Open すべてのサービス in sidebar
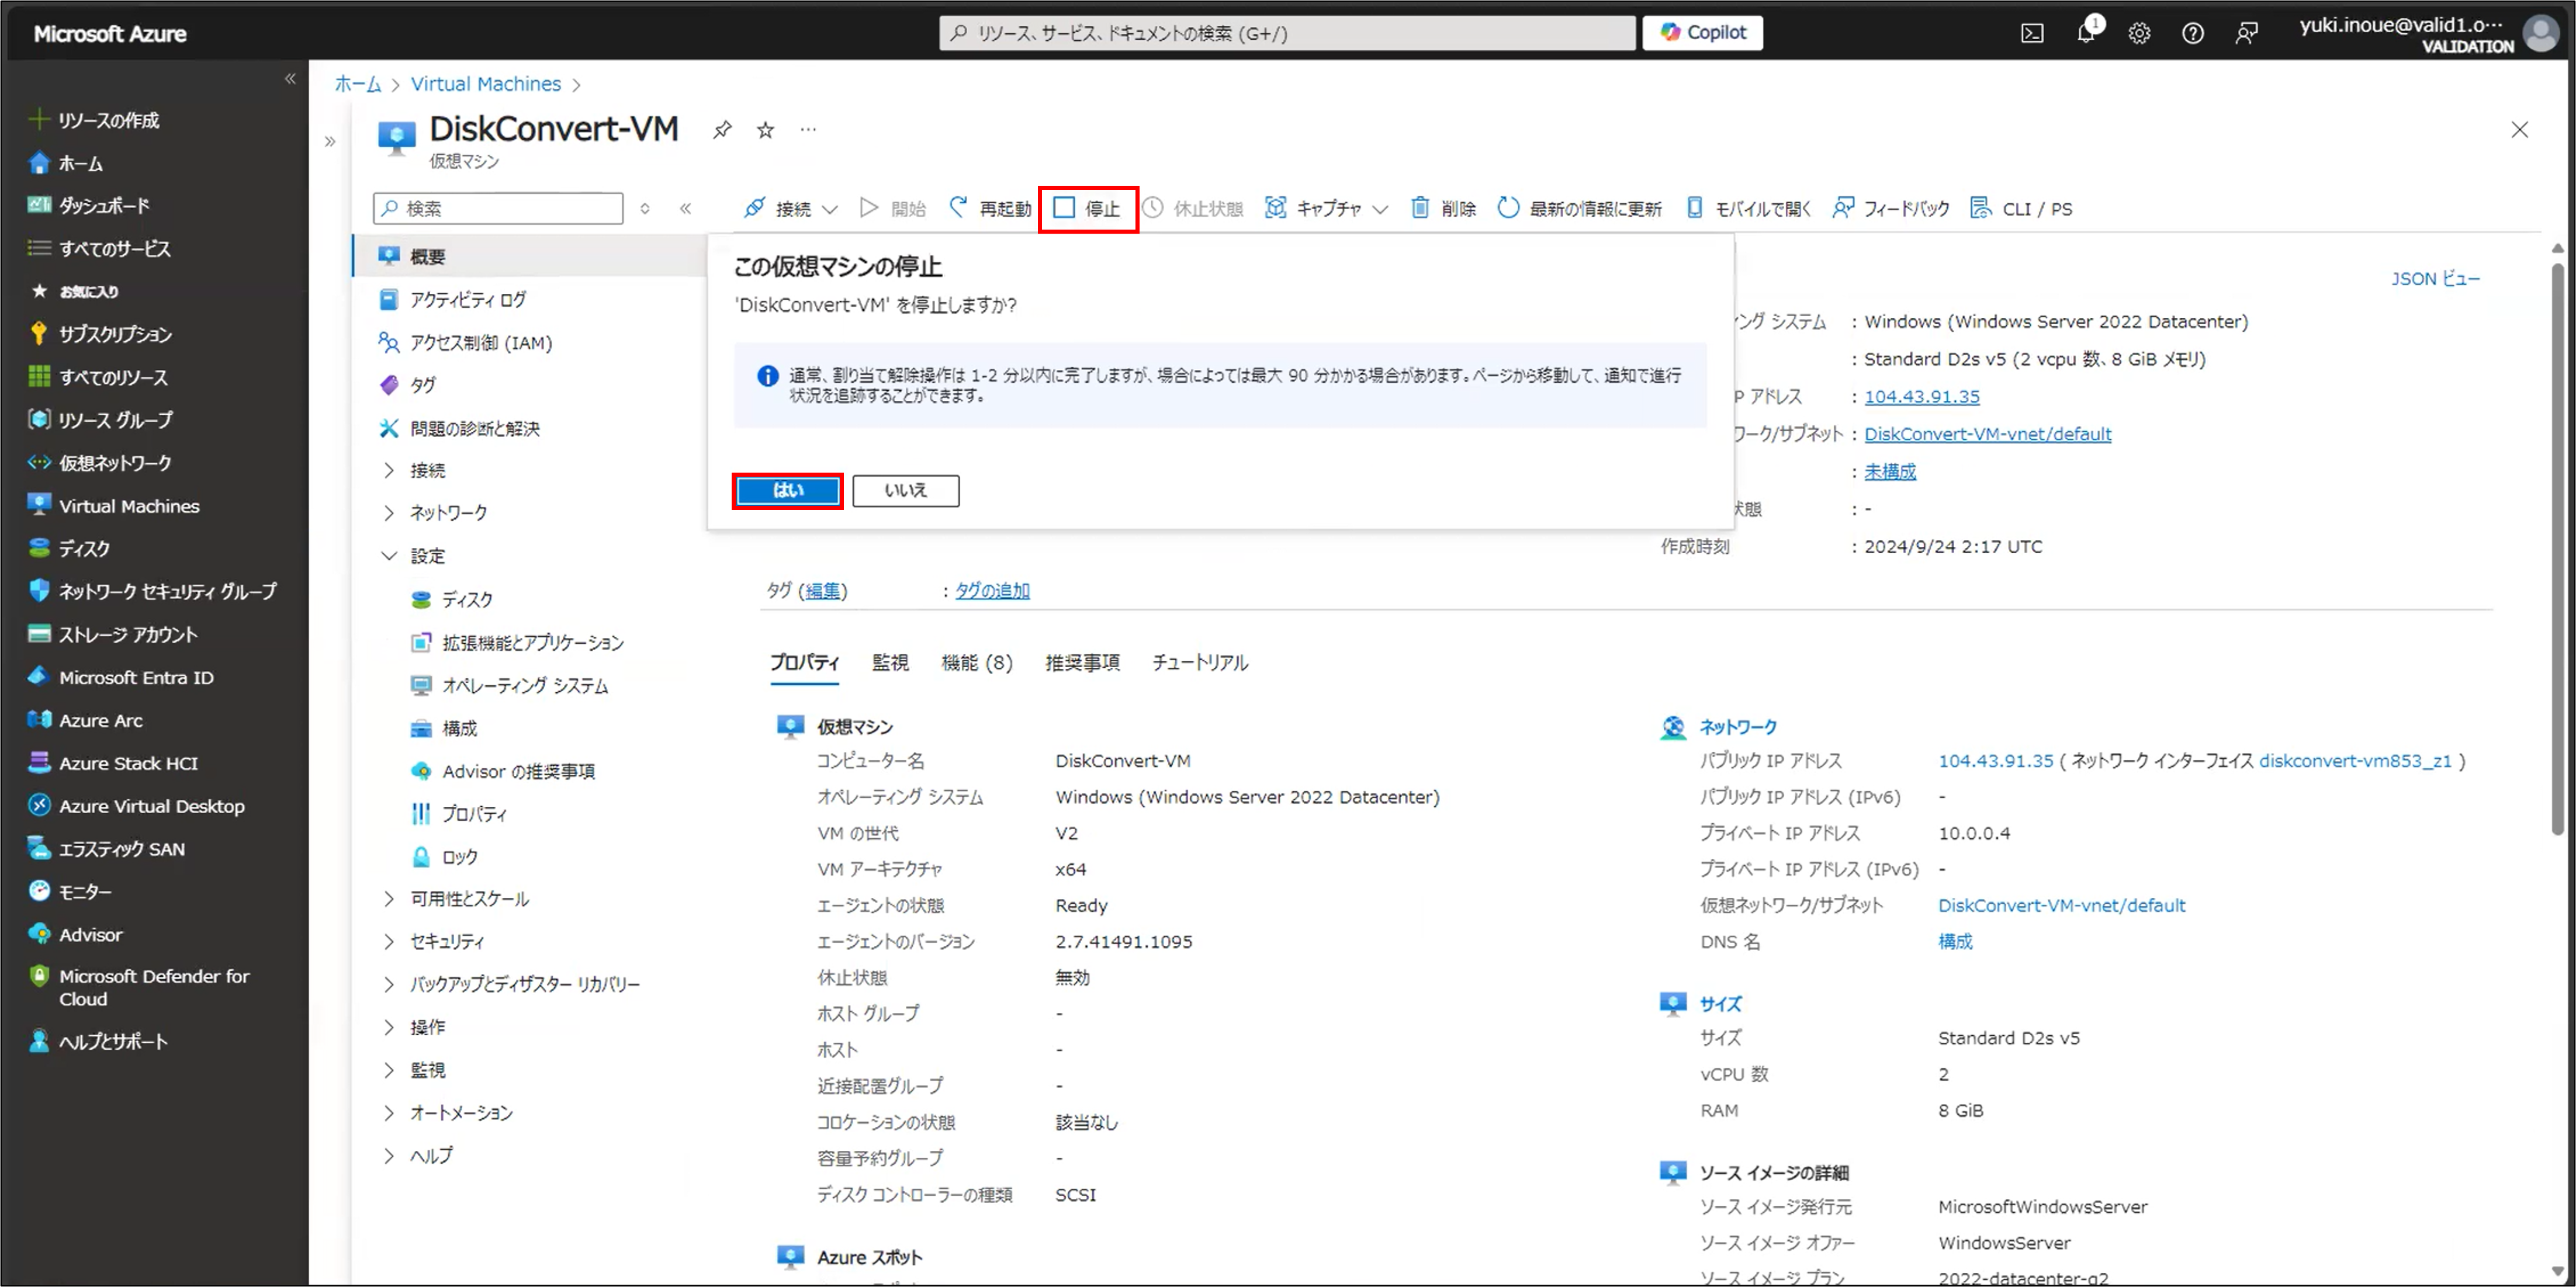Screen dimensions: 2576x1287 100,248
